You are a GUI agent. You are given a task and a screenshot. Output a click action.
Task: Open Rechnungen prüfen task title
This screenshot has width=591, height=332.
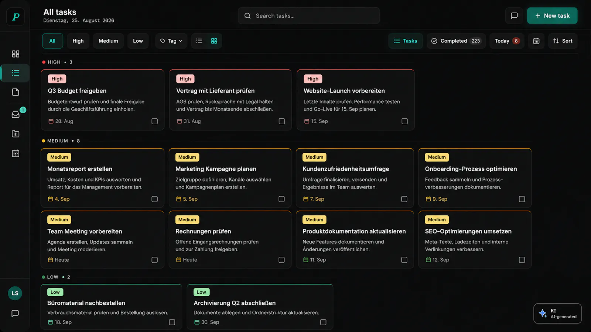203,231
